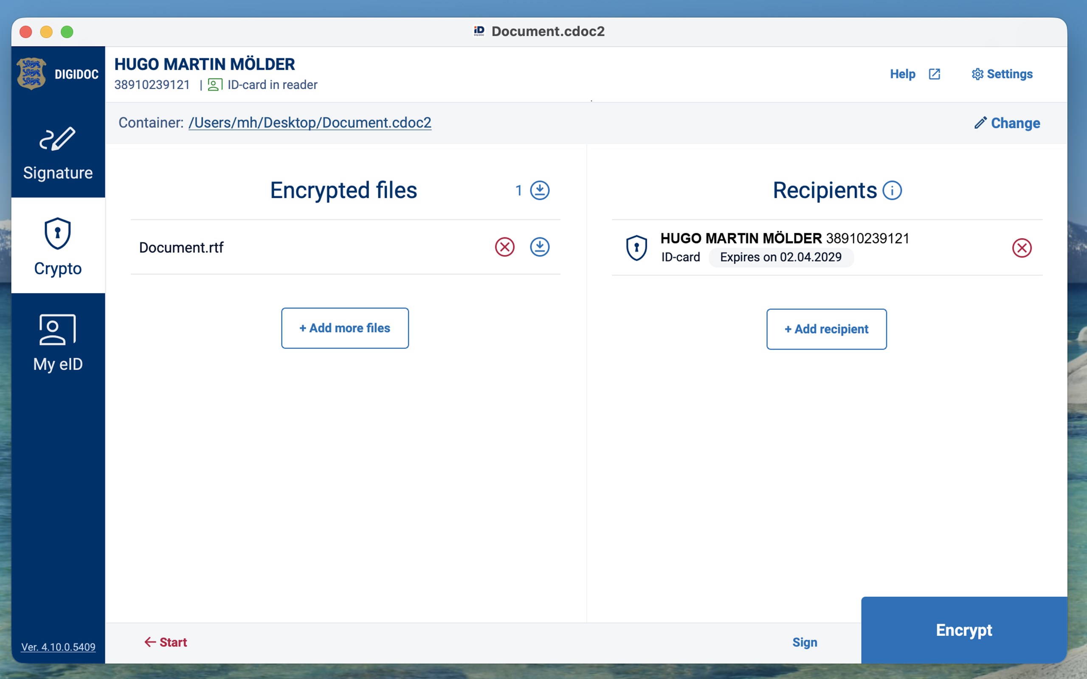Click the Sign button
This screenshot has height=679, width=1087.
tap(805, 643)
